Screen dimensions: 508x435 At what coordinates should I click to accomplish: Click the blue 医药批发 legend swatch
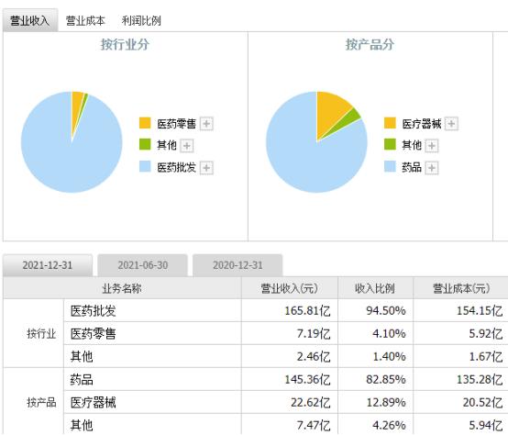pyautogui.click(x=145, y=167)
